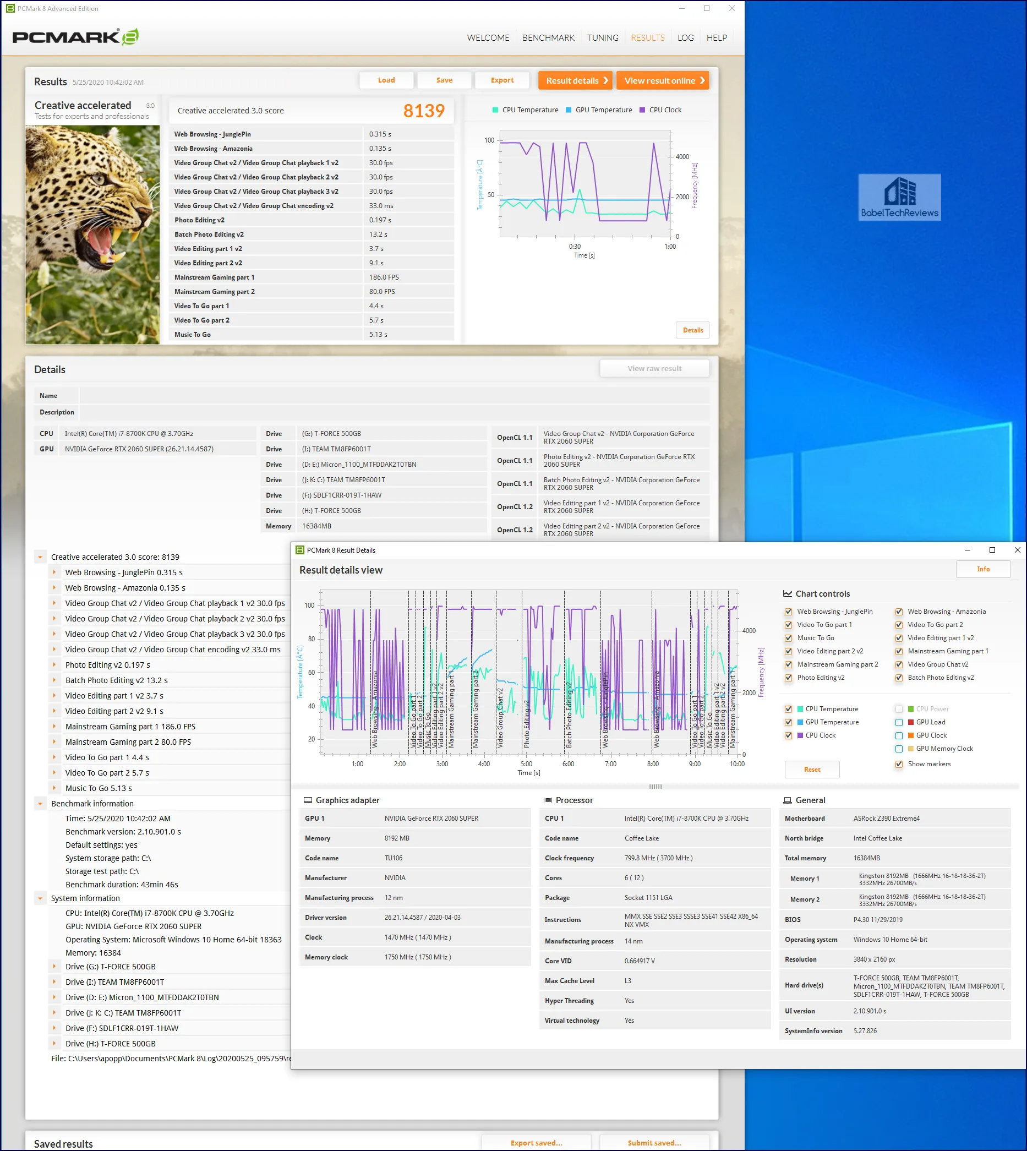Image resolution: width=1027 pixels, height=1151 pixels.
Task: Switch to the BENCHMARK tab
Action: tap(548, 38)
